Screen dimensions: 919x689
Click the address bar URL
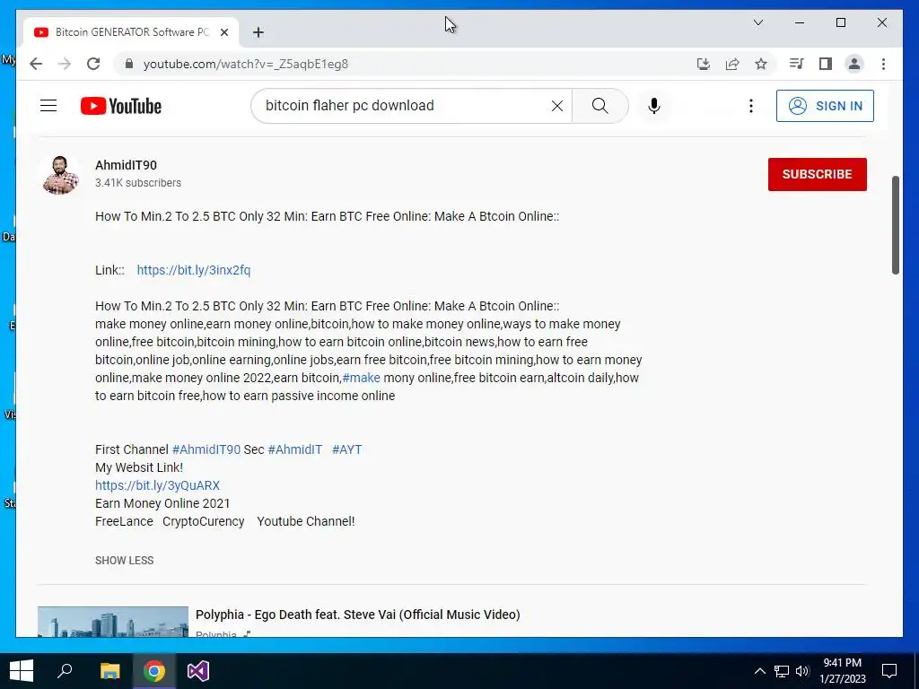tap(246, 64)
